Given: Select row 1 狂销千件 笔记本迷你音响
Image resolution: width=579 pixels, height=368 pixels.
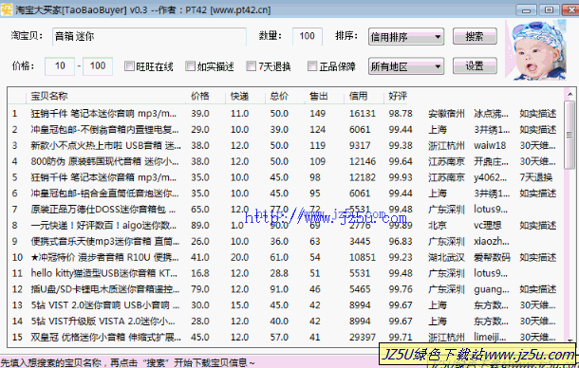Looking at the screenshot, I should click(286, 114).
